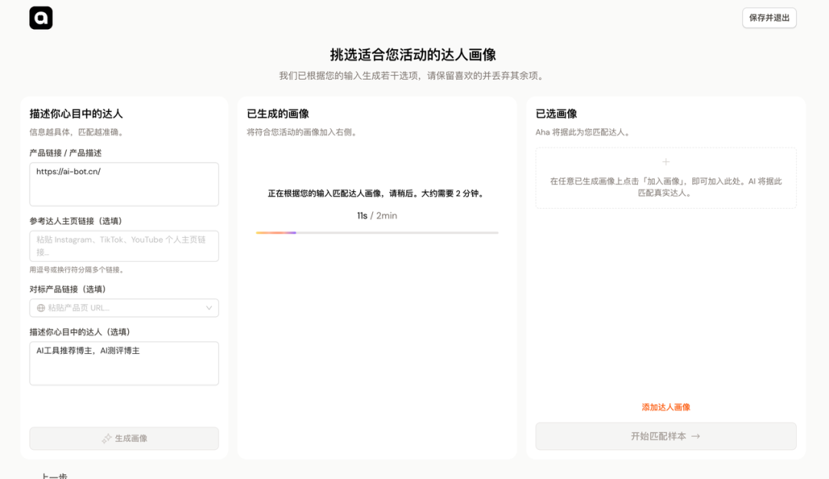Click the generation progress bar
829x479 pixels.
377,233
